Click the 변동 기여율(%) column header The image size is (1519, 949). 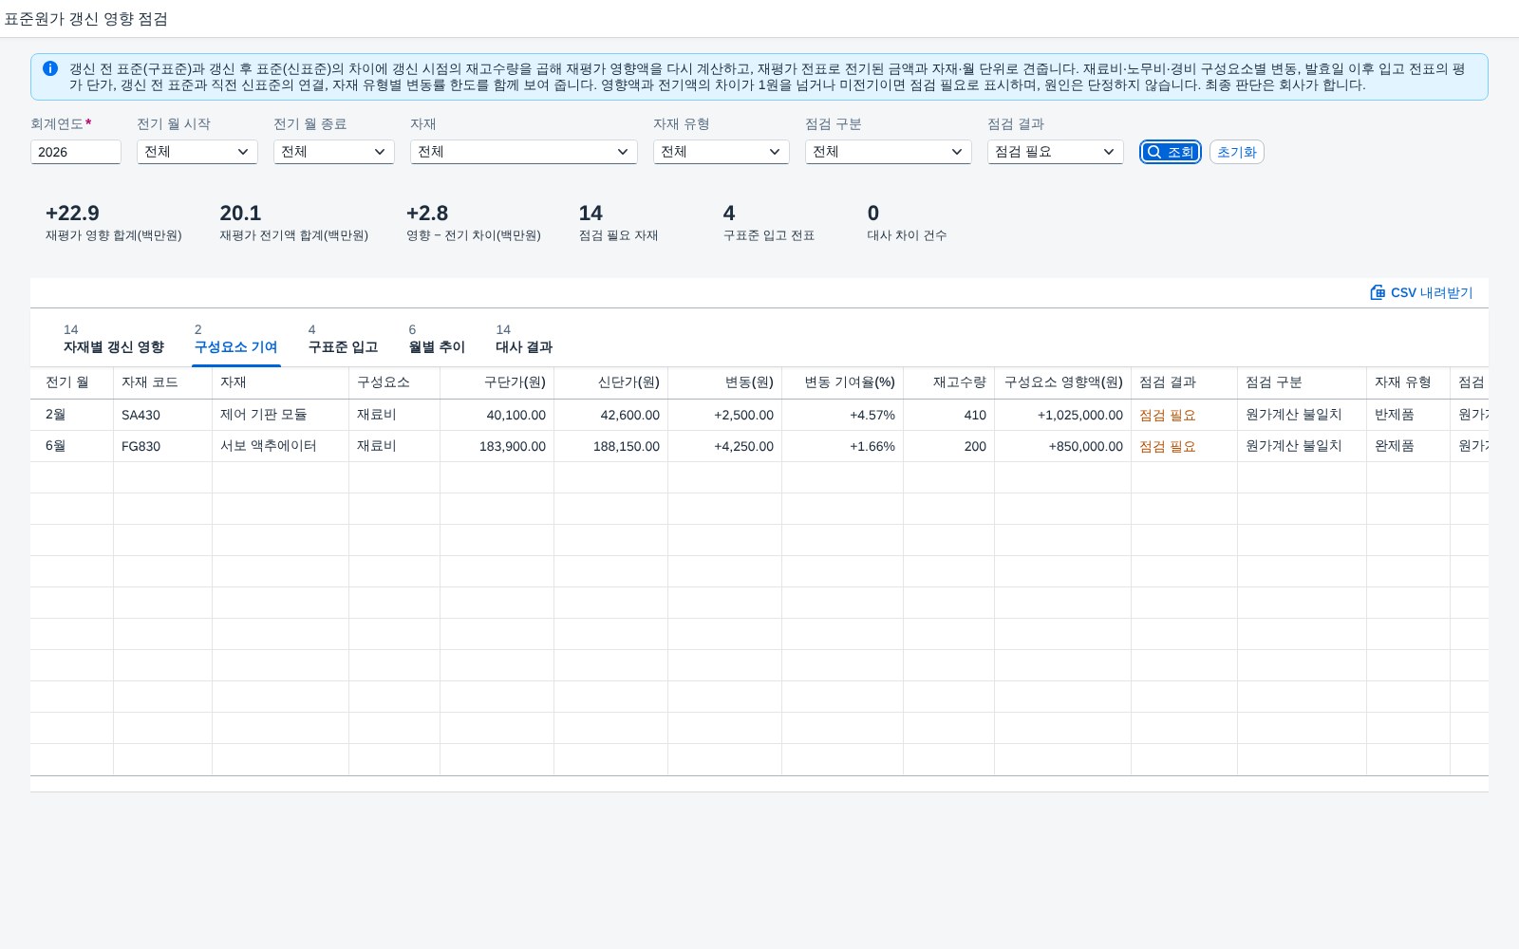click(843, 382)
